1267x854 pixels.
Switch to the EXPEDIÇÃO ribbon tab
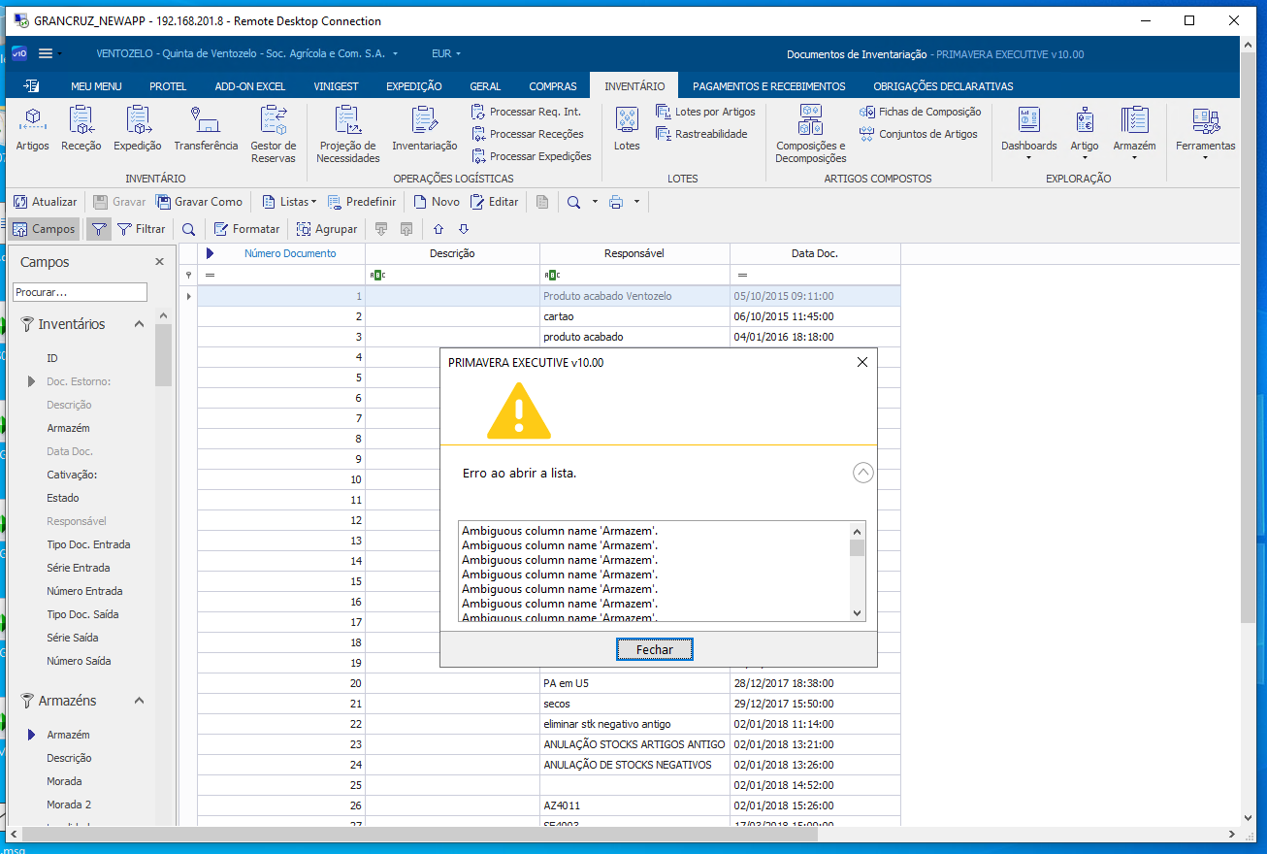pos(413,86)
